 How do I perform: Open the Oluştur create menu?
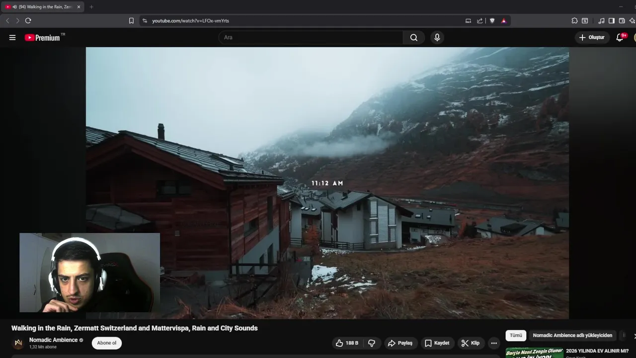(592, 37)
